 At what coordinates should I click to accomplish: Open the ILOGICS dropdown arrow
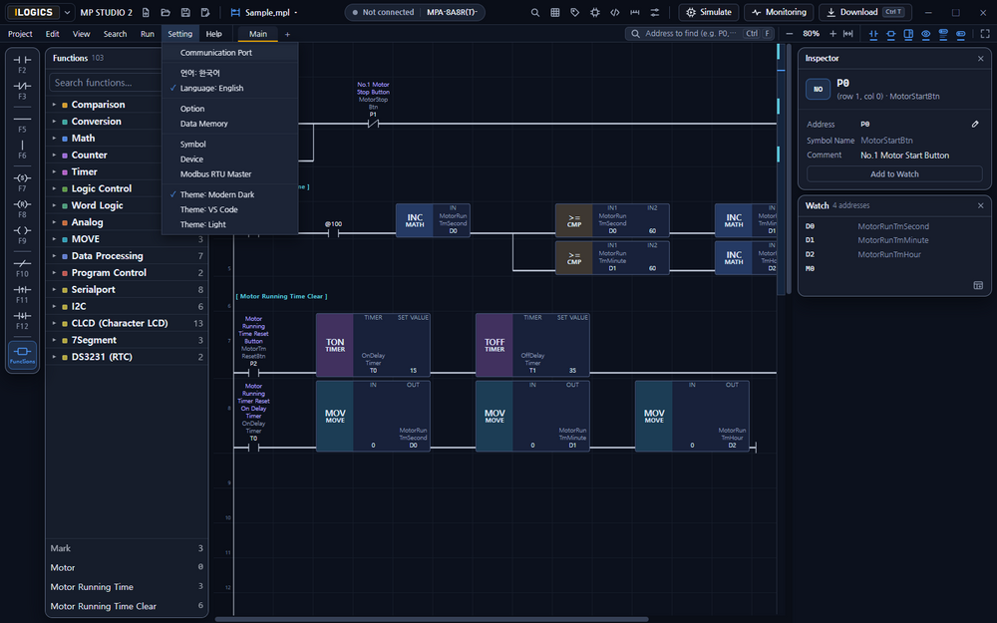[x=67, y=12]
